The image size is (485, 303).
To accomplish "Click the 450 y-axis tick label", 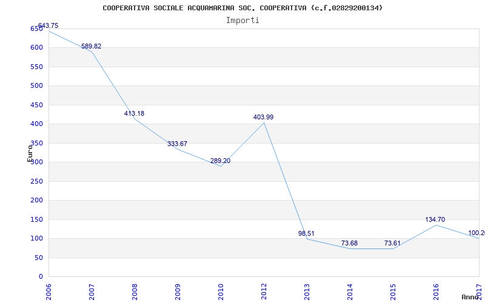I will click(36, 105).
